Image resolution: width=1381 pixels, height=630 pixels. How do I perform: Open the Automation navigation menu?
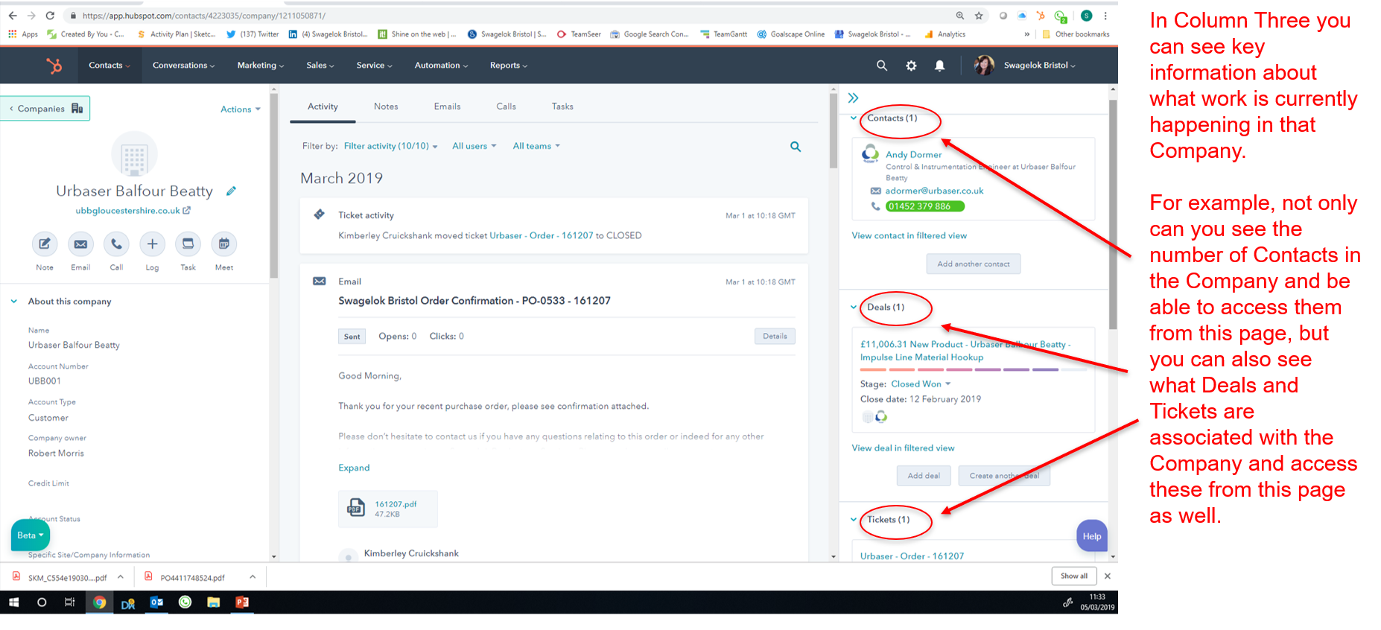pyautogui.click(x=441, y=66)
